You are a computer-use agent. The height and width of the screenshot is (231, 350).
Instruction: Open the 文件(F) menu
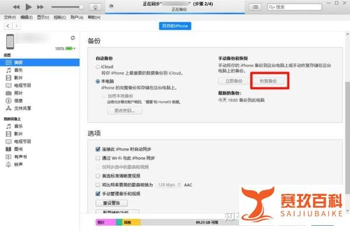click(x=10, y=17)
